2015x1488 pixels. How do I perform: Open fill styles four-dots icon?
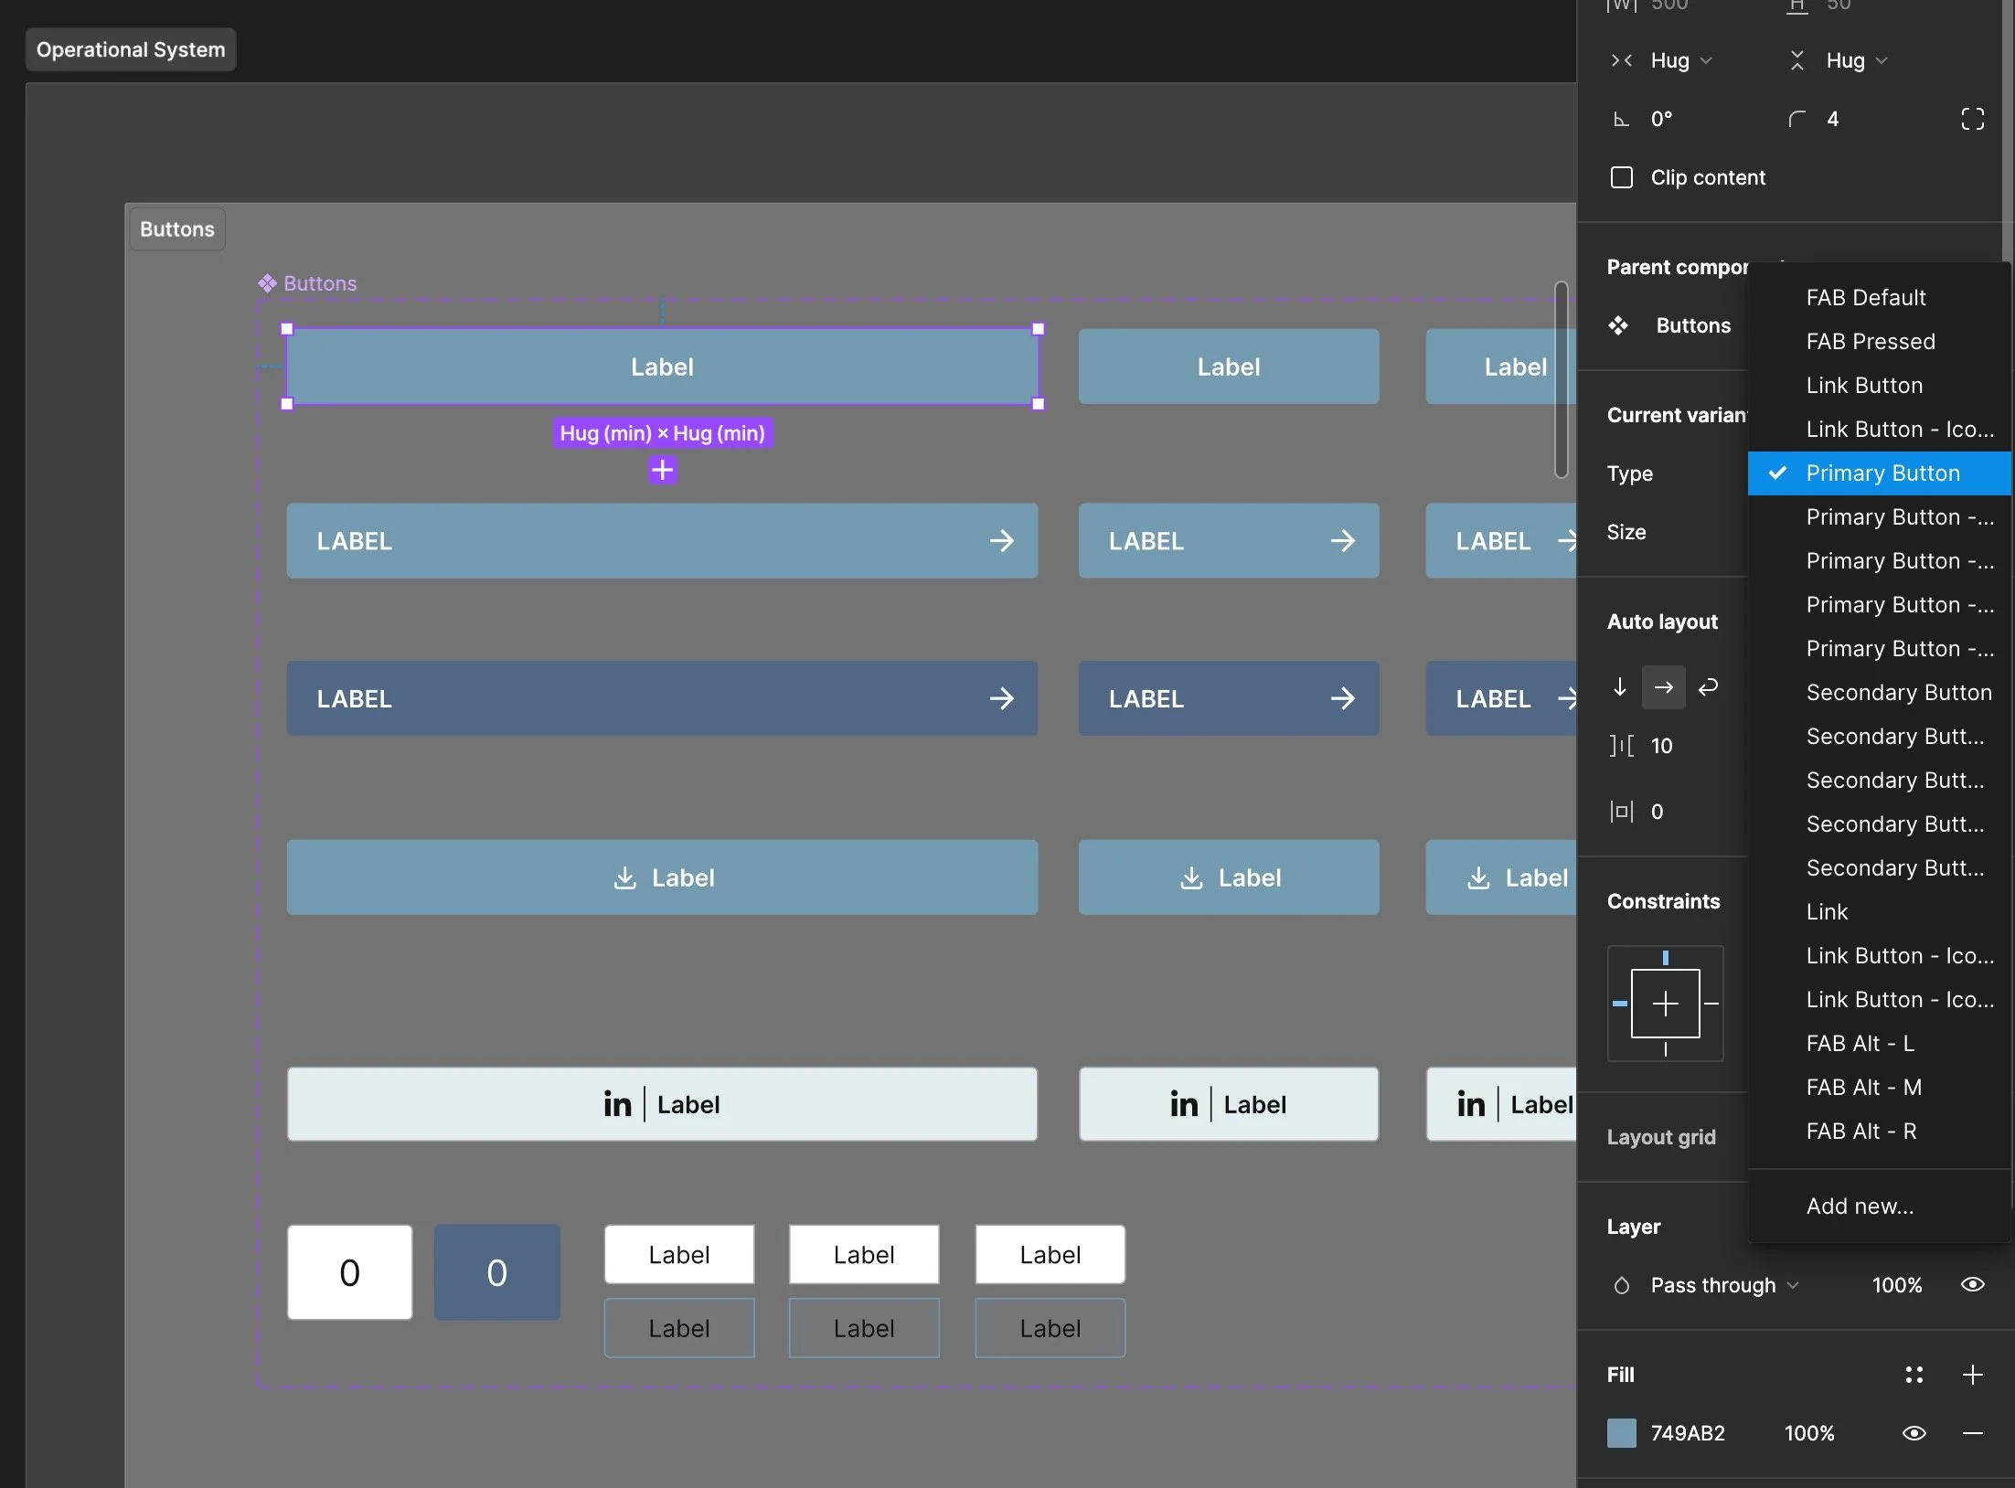pyautogui.click(x=1914, y=1375)
